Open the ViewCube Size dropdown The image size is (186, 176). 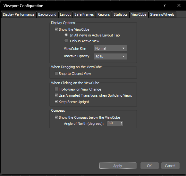point(110,48)
